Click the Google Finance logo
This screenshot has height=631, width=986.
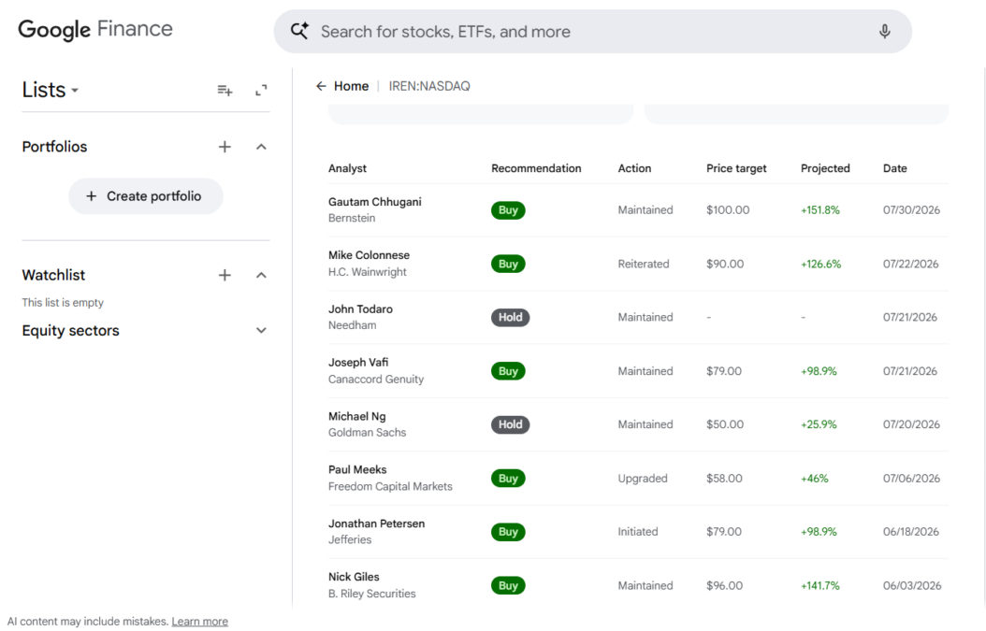click(95, 30)
